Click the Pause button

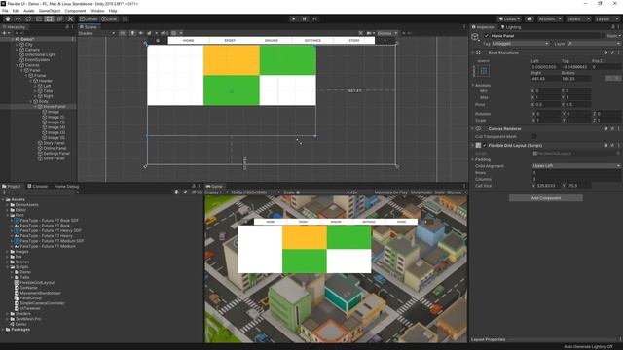305,18
